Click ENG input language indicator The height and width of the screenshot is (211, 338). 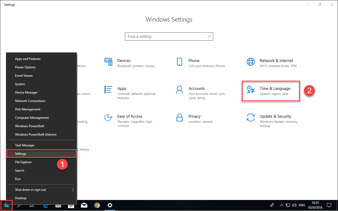[x=302, y=205]
